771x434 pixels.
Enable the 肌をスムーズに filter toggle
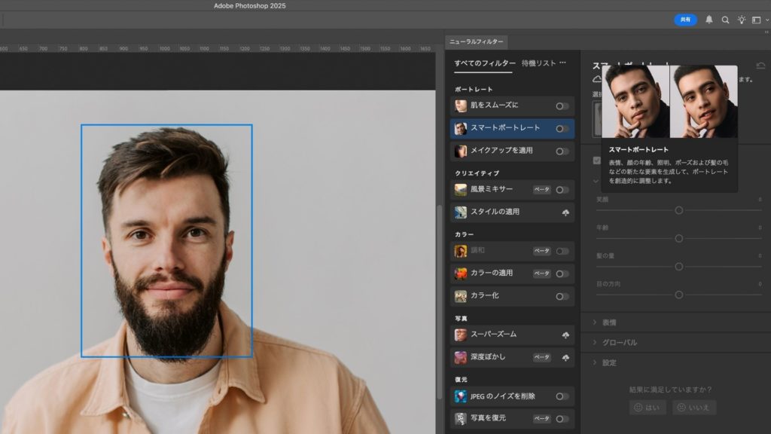coord(562,106)
